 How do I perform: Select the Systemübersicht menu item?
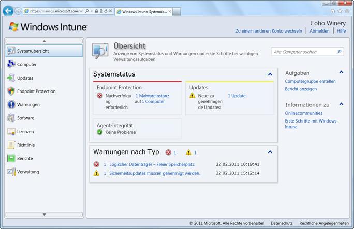[44, 51]
